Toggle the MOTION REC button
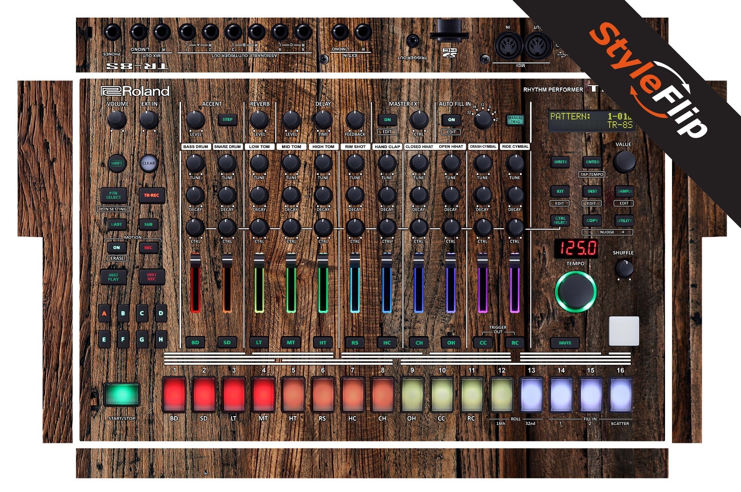 point(148,248)
